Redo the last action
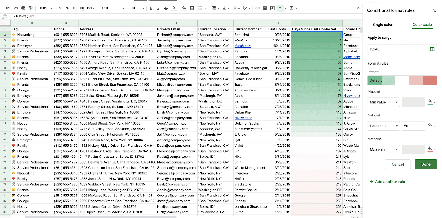Screen dimensions: 442x218 [x=16, y=8]
